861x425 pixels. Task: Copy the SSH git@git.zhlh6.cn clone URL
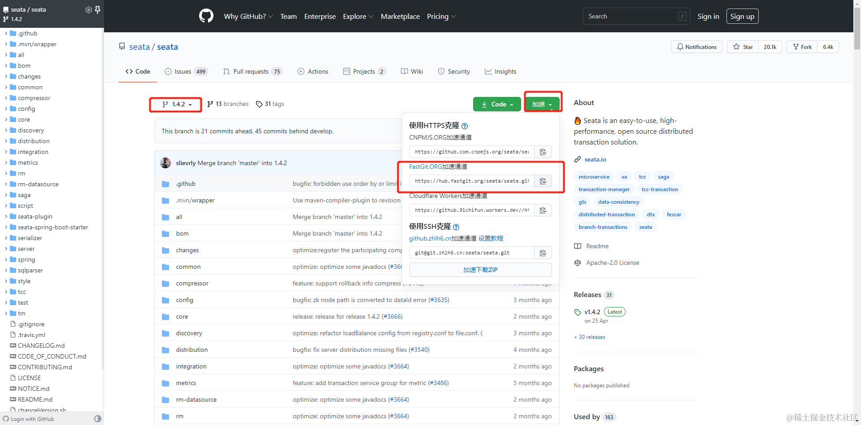pyautogui.click(x=543, y=253)
